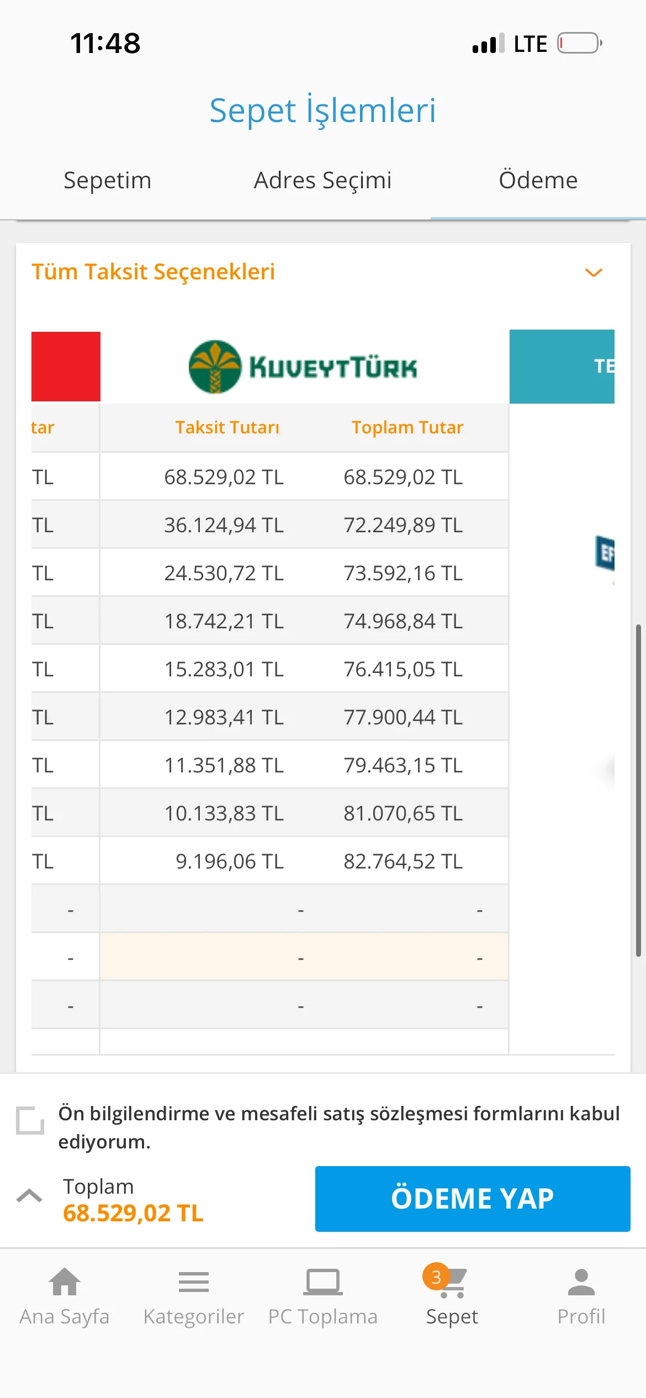Tap the teal bank header tile
Image resolution: width=646 pixels, height=1398 pixels.
(562, 367)
